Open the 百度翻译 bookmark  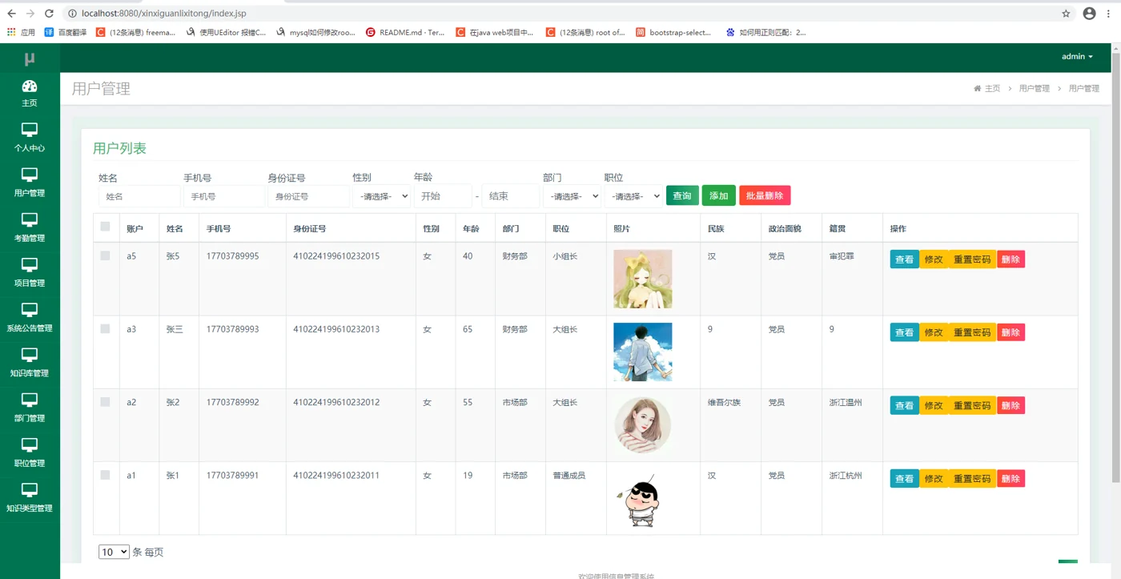(66, 32)
